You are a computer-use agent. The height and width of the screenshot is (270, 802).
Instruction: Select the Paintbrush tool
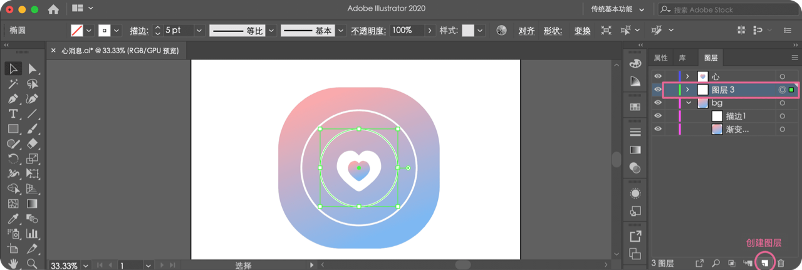pyautogui.click(x=33, y=128)
